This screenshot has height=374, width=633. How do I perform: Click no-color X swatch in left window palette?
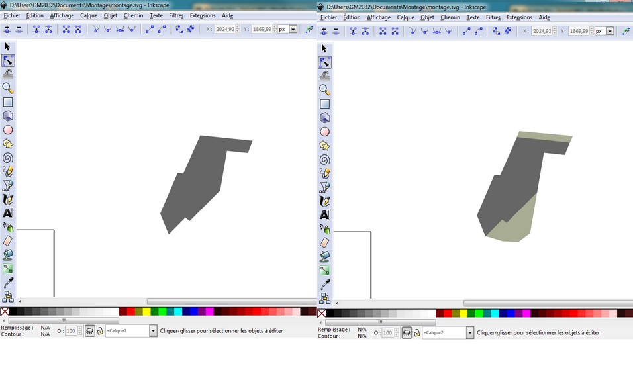click(x=5, y=312)
